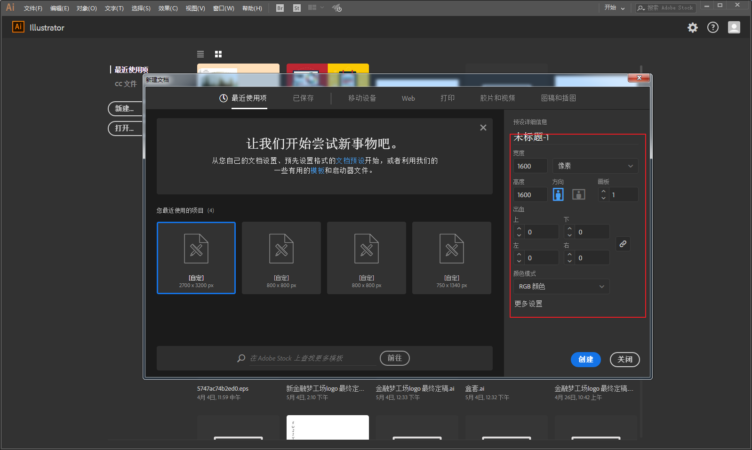Screen dimensions: 752x450
Task: Click the height field showing 1600
Action: point(530,194)
